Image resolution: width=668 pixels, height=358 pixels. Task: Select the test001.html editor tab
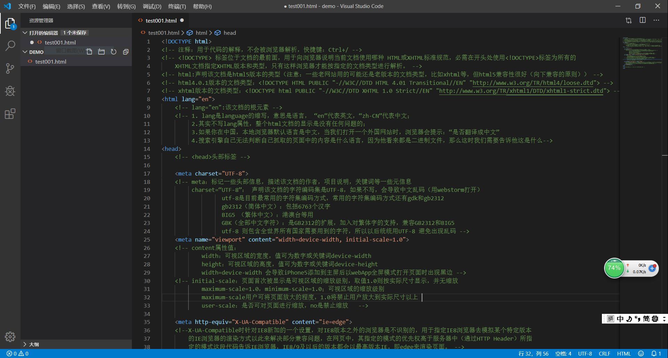tap(161, 21)
